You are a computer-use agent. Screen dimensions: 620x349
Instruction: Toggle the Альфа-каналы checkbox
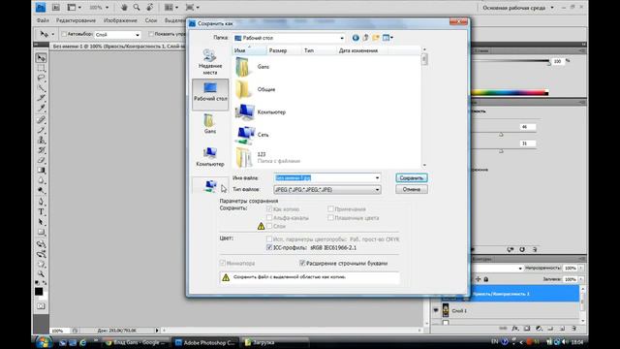(x=269, y=217)
